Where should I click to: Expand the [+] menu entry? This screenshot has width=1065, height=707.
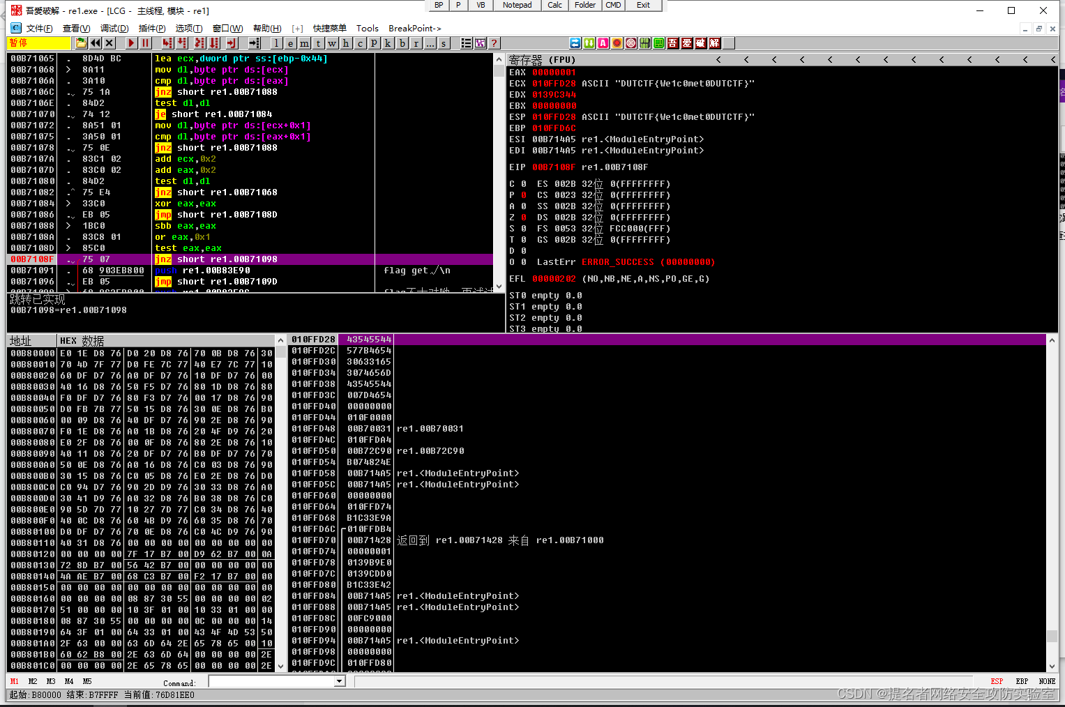click(298, 29)
